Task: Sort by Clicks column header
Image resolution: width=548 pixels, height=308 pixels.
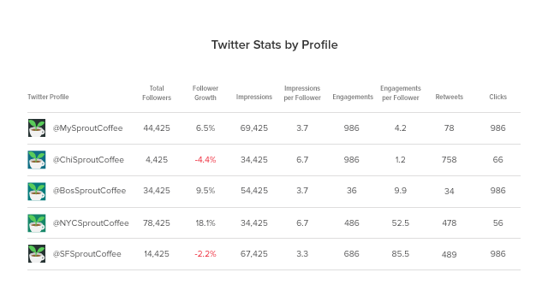Action: coord(498,97)
